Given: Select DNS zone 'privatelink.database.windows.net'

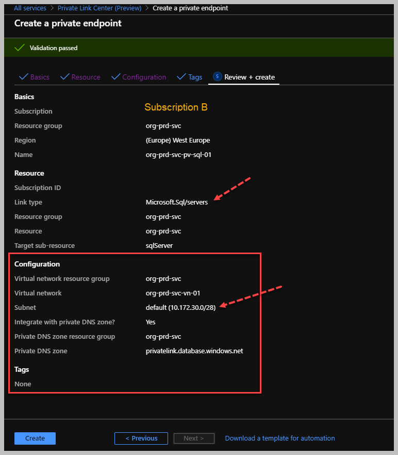Looking at the screenshot, I should 194,351.
